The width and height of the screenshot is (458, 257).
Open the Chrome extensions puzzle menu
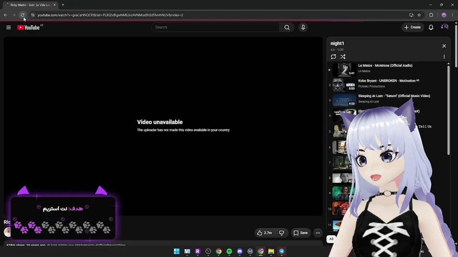pos(431,15)
